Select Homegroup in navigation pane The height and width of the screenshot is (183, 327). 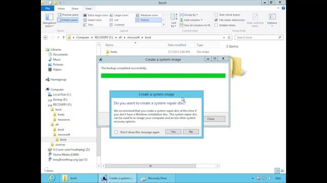[x=58, y=79]
